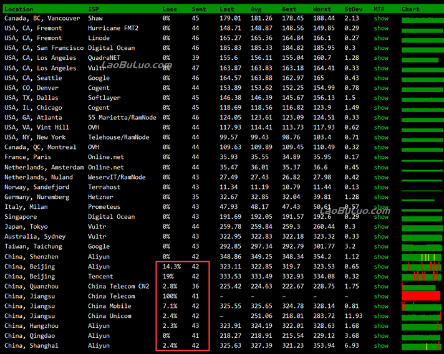
Task: Click the Location column header
Action: [x=19, y=9]
